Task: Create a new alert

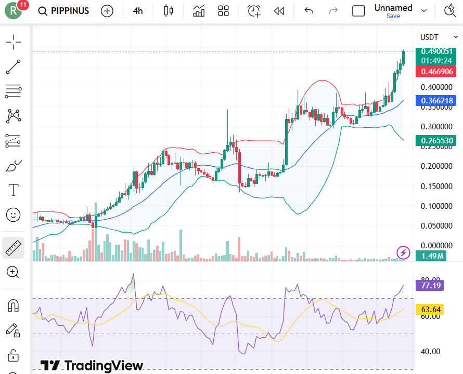Action: 253,10
